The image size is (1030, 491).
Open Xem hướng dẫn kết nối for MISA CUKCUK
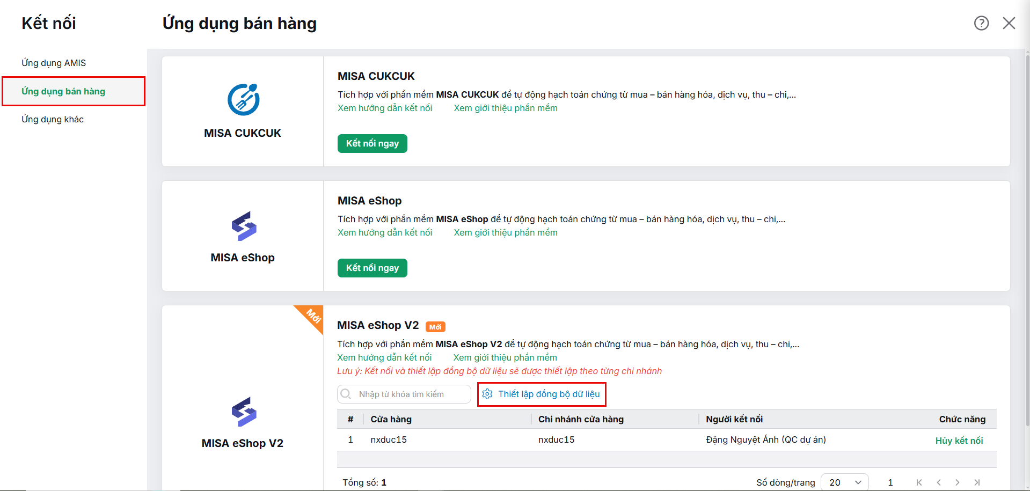click(x=385, y=108)
